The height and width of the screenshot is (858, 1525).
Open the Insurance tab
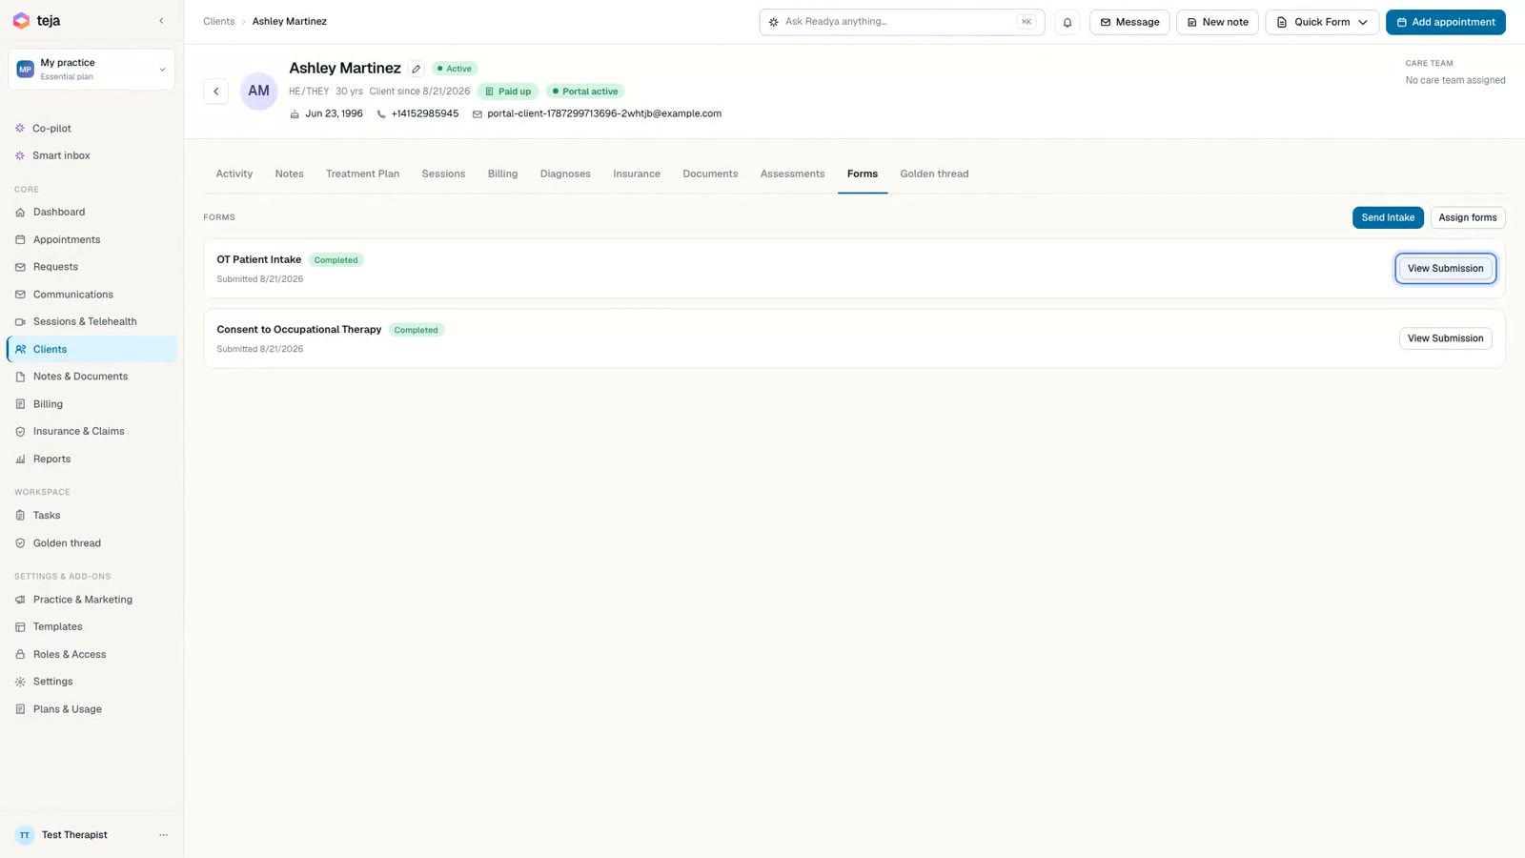637,174
